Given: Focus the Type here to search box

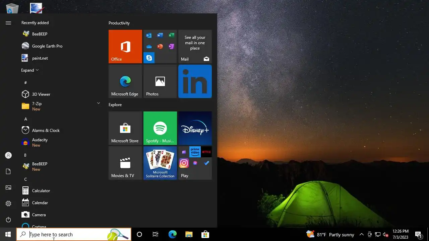Looking at the screenshot, I should [x=74, y=234].
